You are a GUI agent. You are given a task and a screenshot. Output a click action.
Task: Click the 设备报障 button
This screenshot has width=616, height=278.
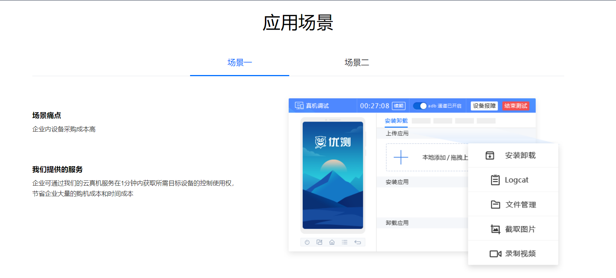484,106
